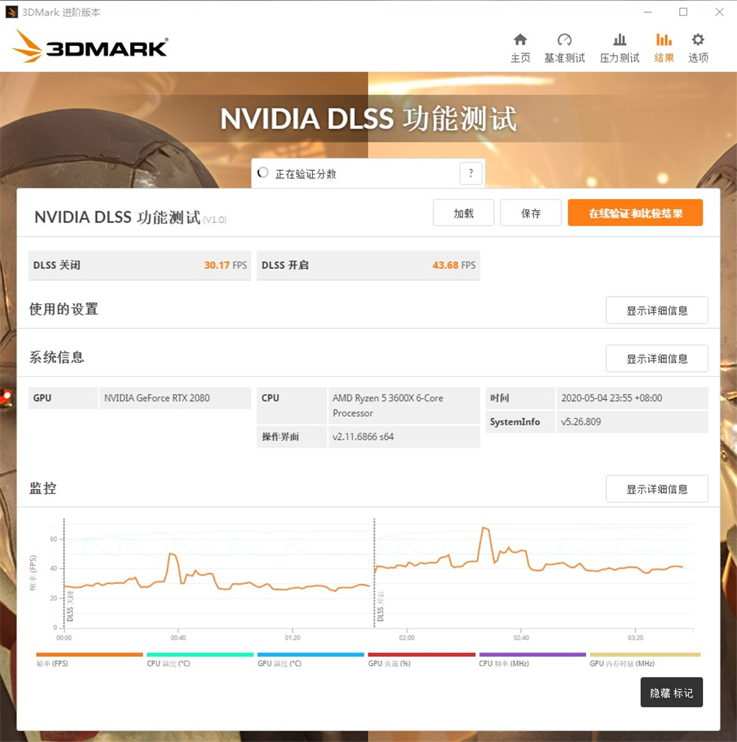Viewport: 737px width, 742px height.
Task: Expand detailed info for 系统信息
Action: point(656,358)
